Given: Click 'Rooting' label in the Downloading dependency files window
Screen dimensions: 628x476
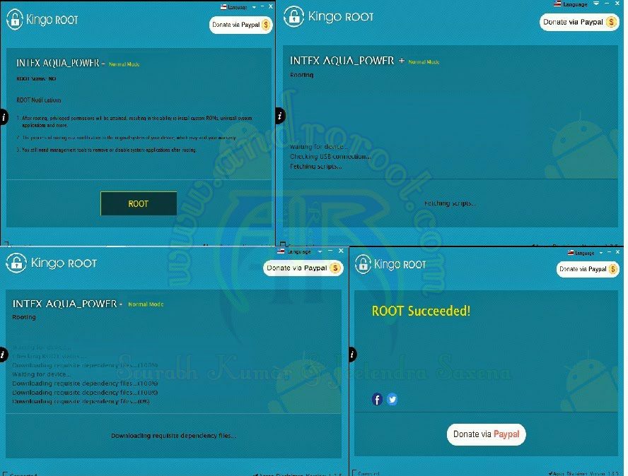Looking at the screenshot, I should 24,317.
